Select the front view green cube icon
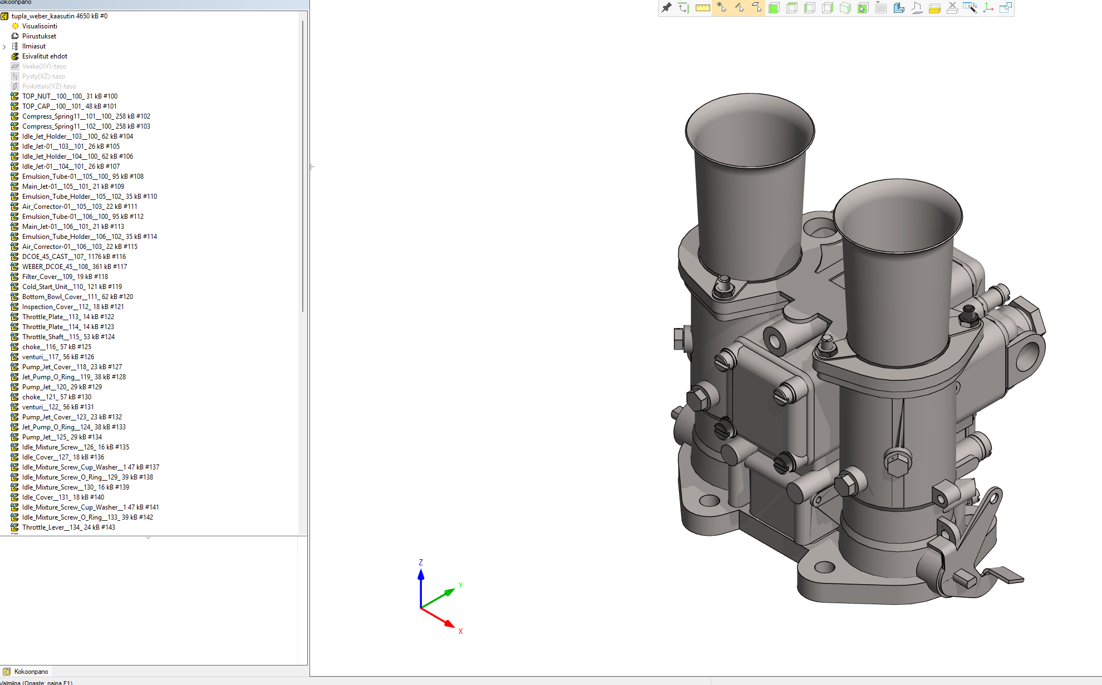The image size is (1102, 685). coord(774,8)
